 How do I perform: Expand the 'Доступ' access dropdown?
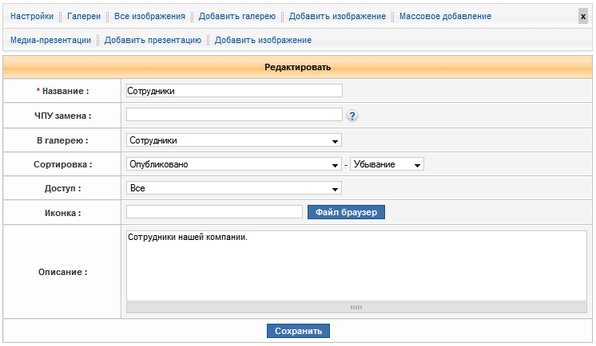point(233,188)
